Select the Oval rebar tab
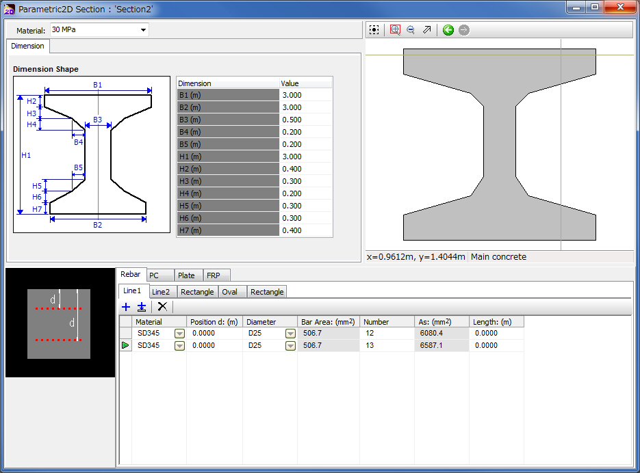This screenshot has width=640, height=473. pyautogui.click(x=230, y=292)
